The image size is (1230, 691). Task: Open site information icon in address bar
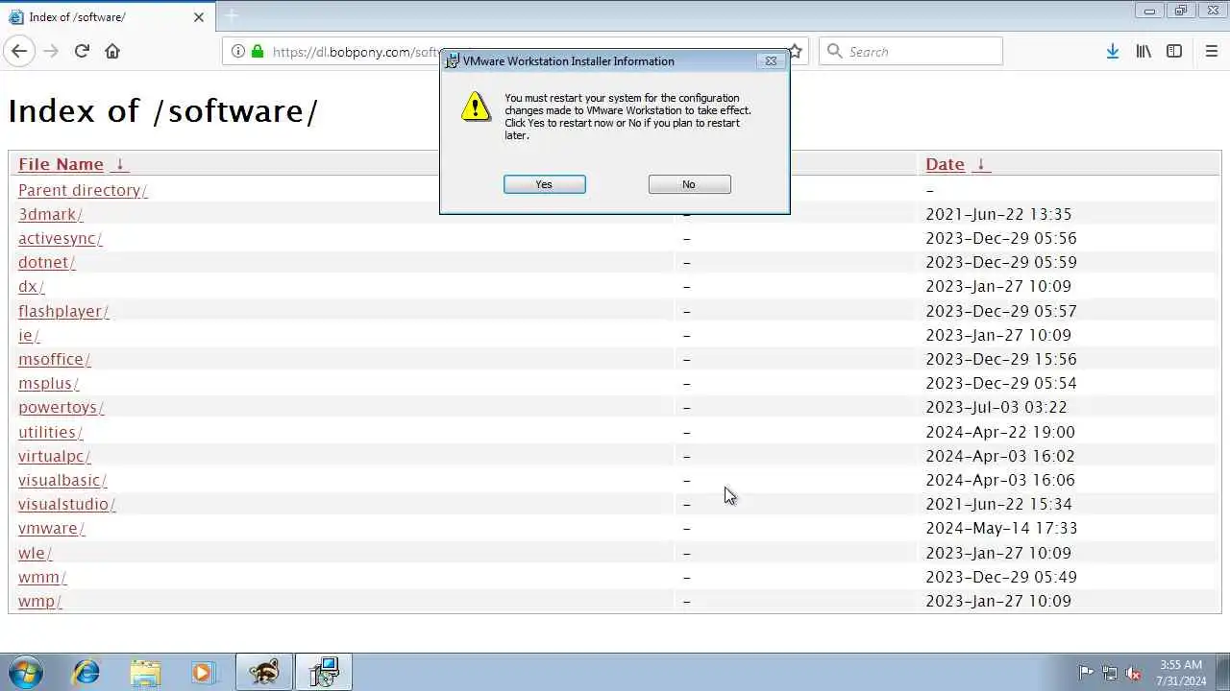coord(237,52)
